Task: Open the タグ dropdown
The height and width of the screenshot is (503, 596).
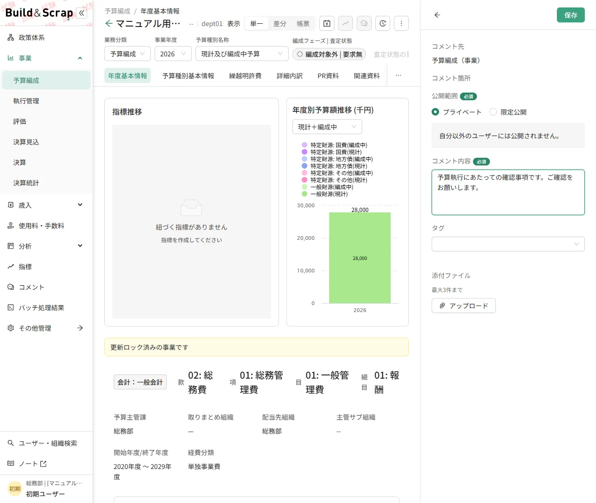Action: [x=508, y=244]
